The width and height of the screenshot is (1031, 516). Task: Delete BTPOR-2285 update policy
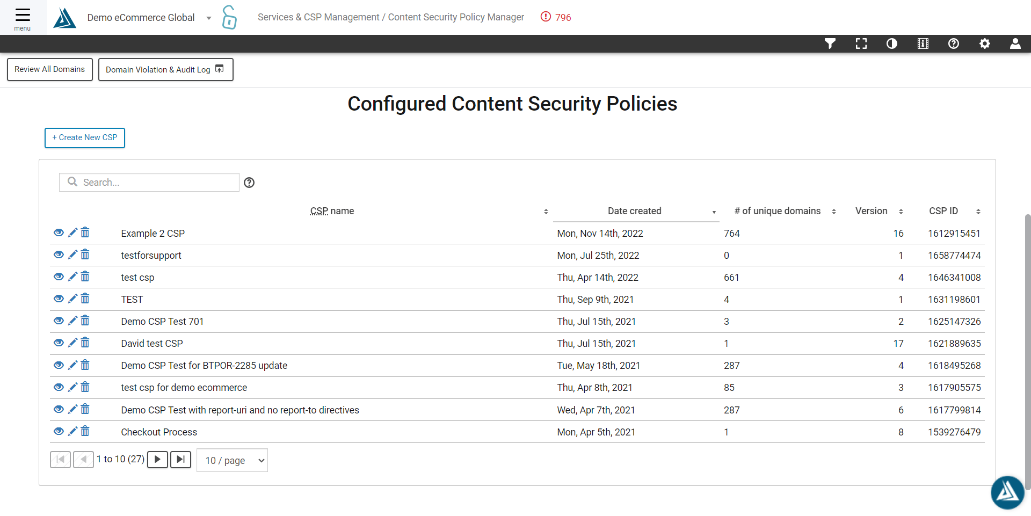click(85, 365)
